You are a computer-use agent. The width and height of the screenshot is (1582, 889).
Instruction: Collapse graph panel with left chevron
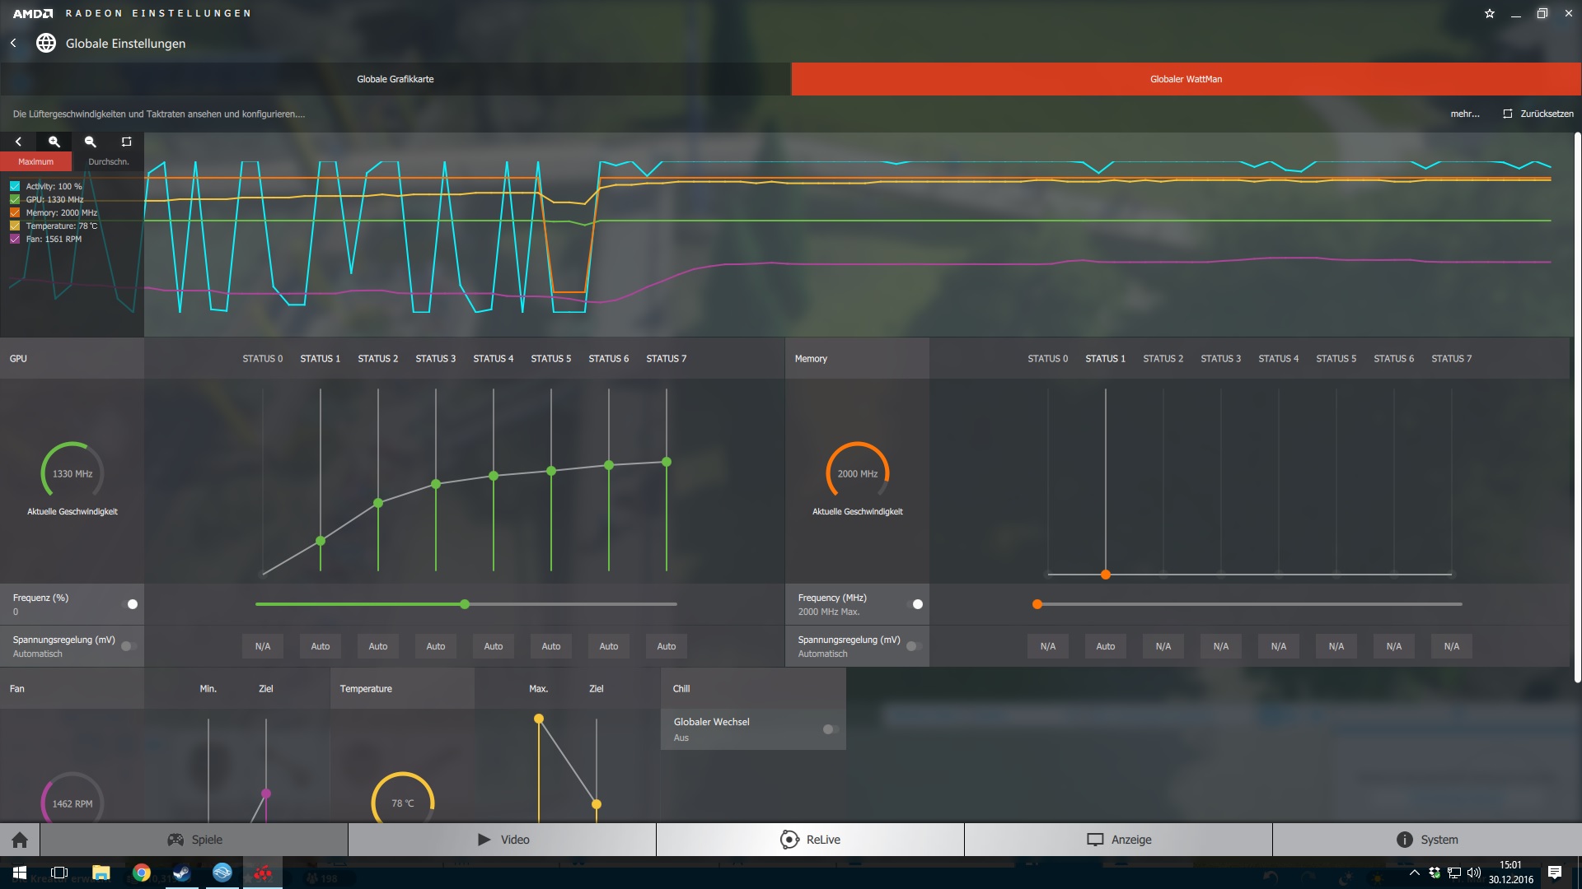(x=18, y=142)
